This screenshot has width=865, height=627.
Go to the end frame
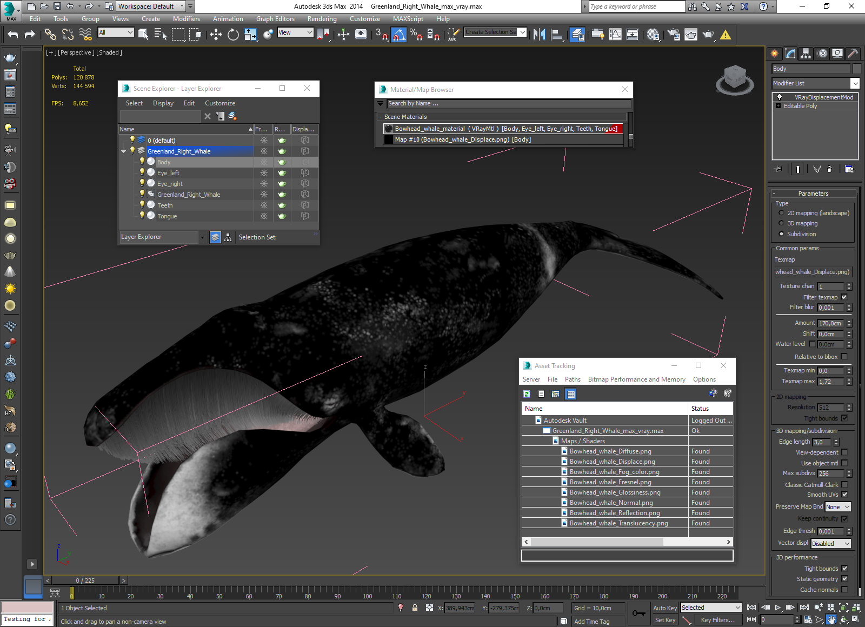pos(804,608)
